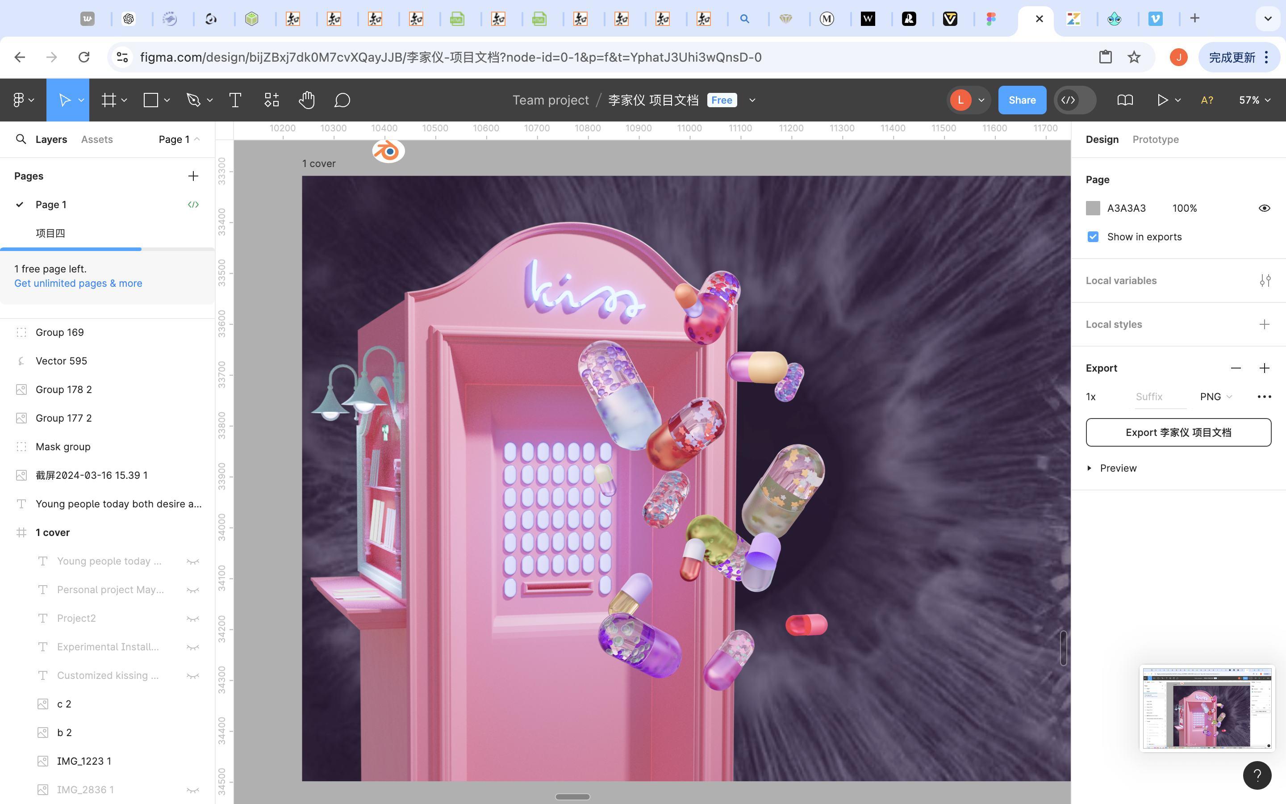Screen dimensions: 1286x804
Task: Toggle page background visibility eye
Action: click(1264, 209)
